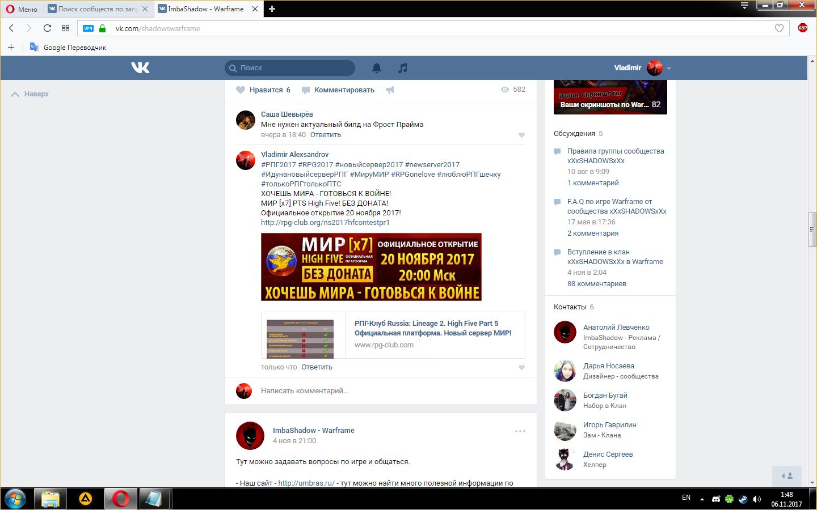Like Vladimir Alexsandrov's comment with heart

coord(521,367)
